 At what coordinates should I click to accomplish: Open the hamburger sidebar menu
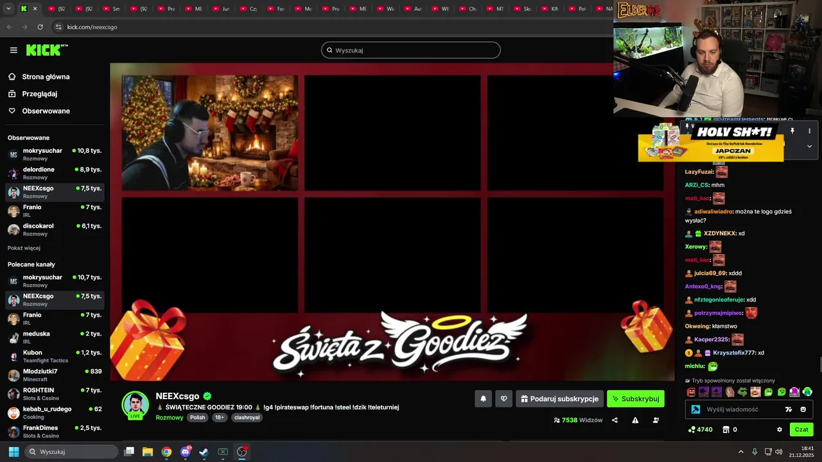(13, 50)
